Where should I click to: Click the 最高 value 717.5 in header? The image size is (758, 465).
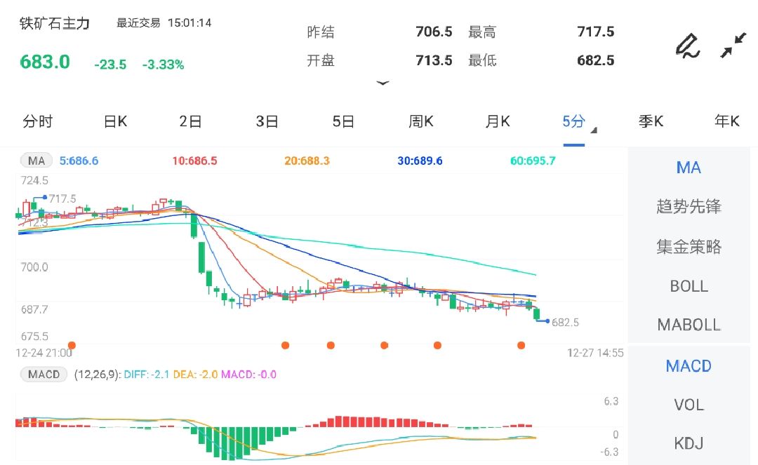(x=596, y=32)
